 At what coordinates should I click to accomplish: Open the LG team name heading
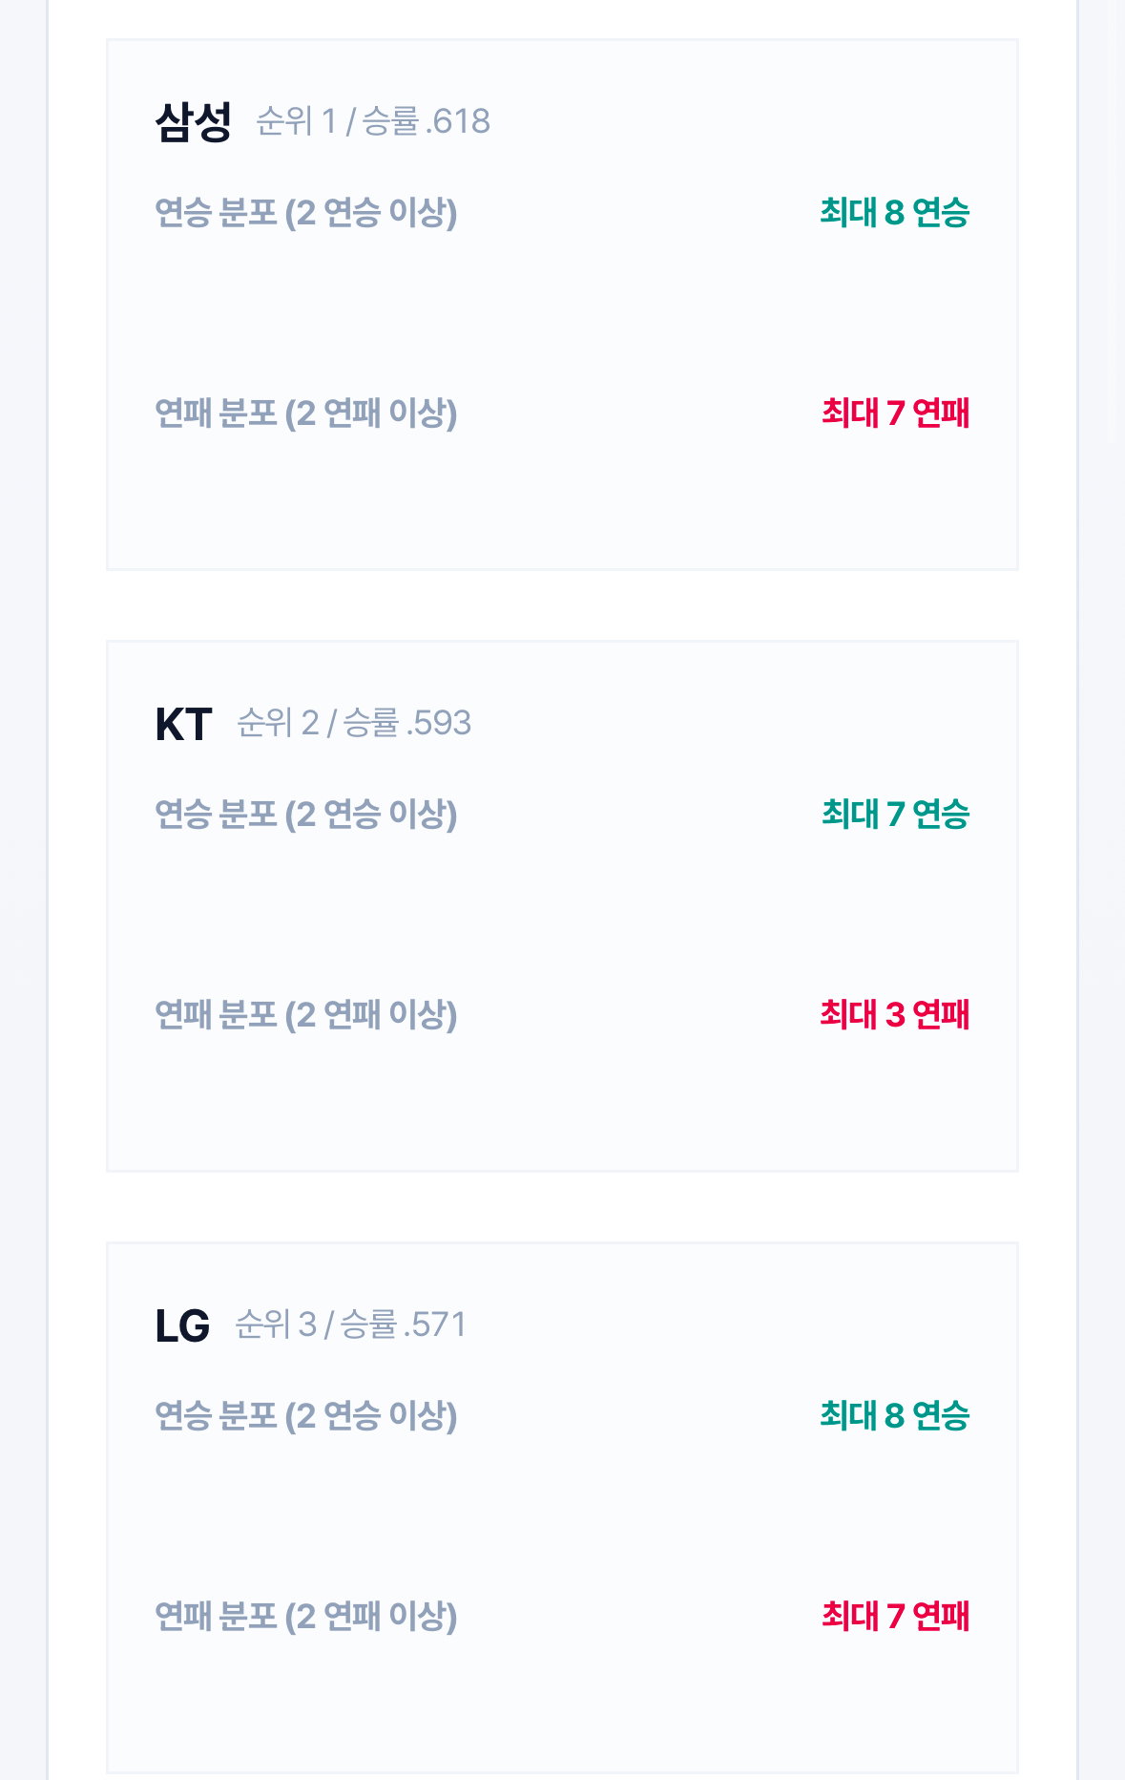pos(182,1325)
